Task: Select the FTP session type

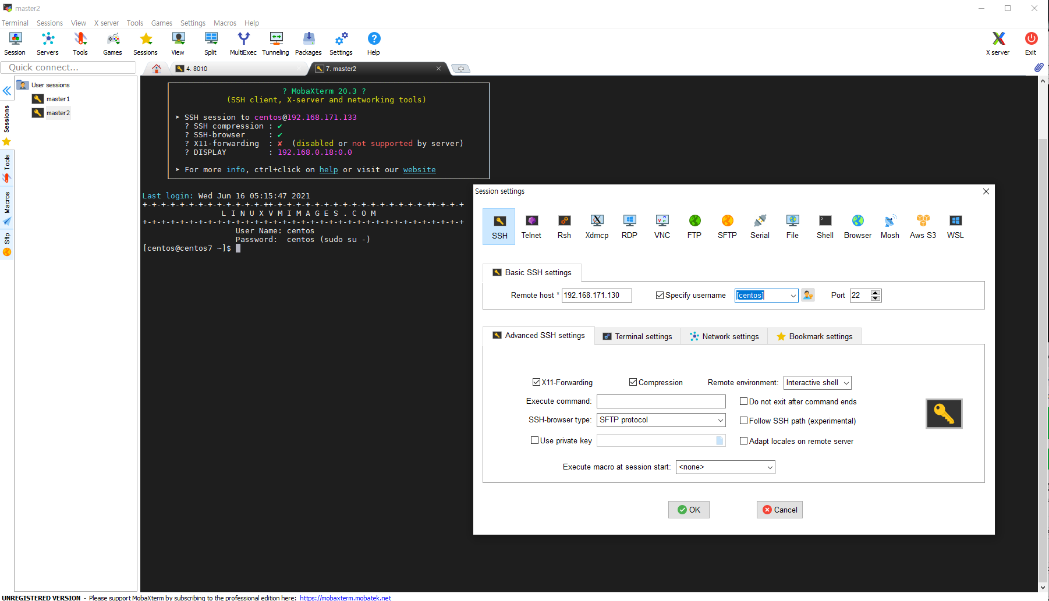Action: (694, 227)
